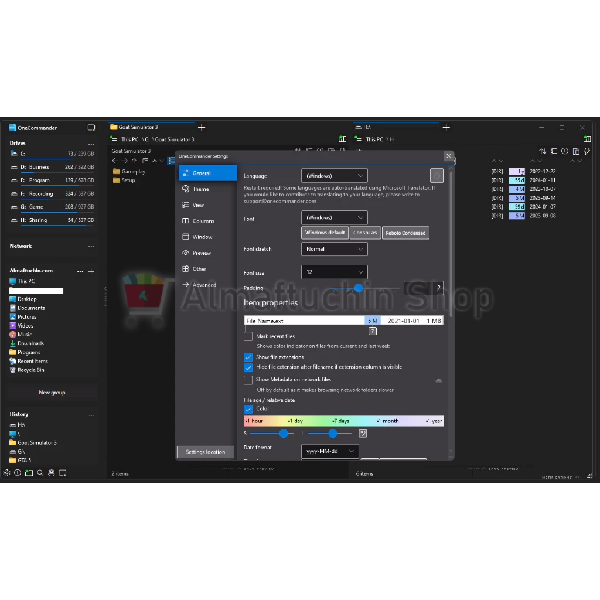600x600 pixels.
Task: Close OneCommander Settings dialog
Action: [x=448, y=156]
